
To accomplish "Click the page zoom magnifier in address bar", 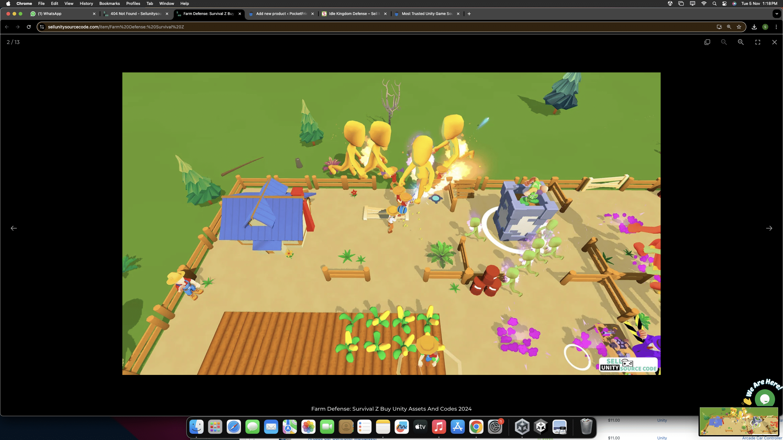I will click(x=729, y=27).
